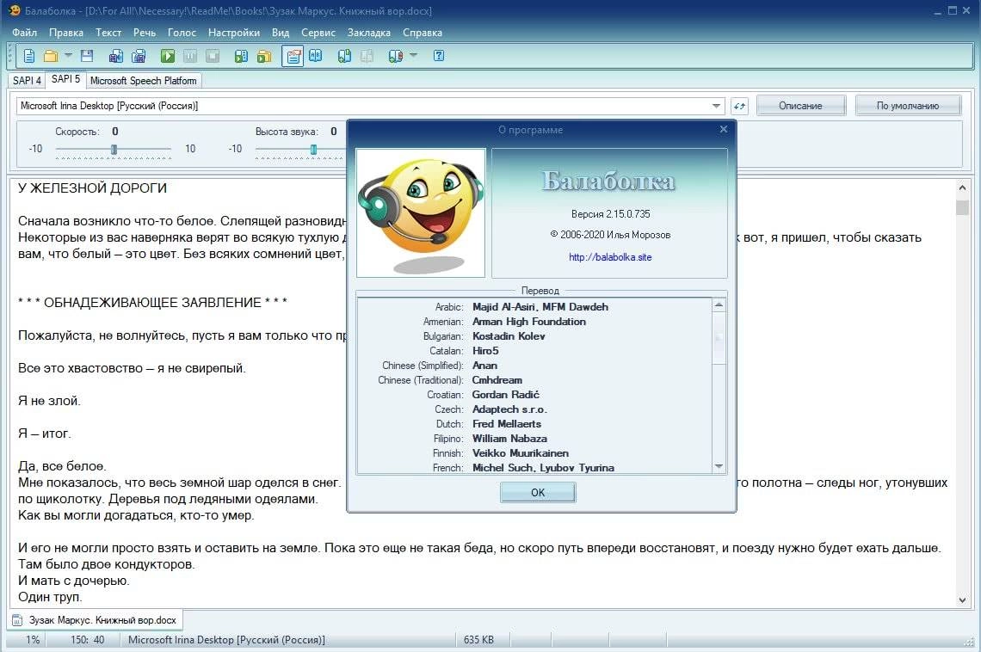Click main text scrollbar up arrow

(962, 188)
